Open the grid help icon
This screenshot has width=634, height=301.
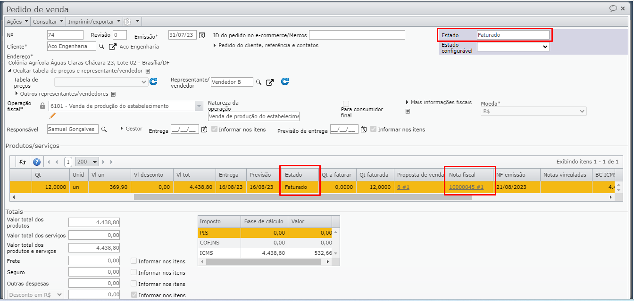pos(37,162)
